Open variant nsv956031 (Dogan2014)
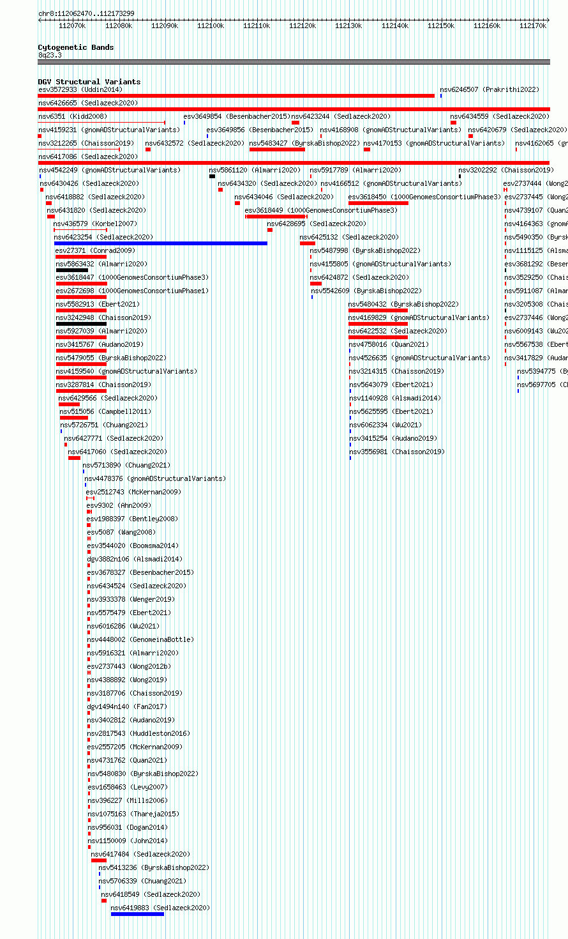Image resolution: width=568 pixels, height=939 pixels. click(x=128, y=827)
